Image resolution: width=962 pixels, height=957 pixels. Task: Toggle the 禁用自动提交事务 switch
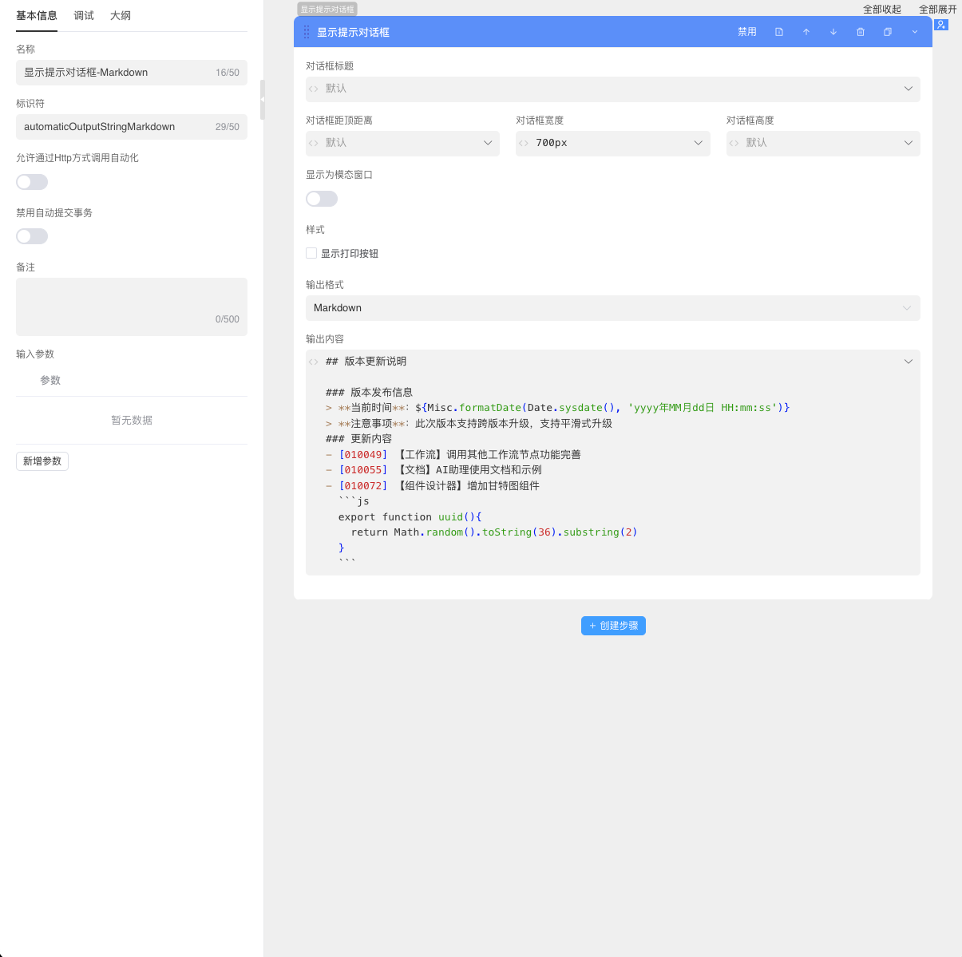click(32, 236)
